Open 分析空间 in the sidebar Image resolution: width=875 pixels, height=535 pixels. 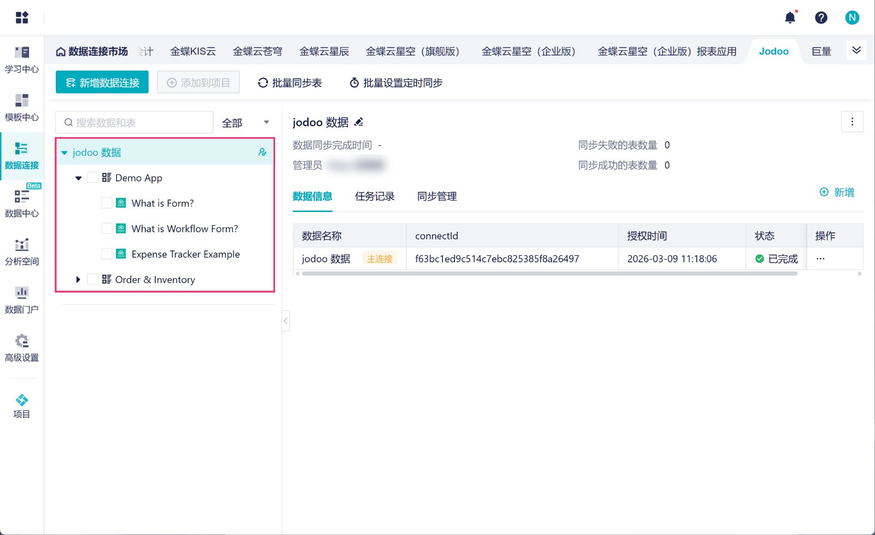pos(22,252)
